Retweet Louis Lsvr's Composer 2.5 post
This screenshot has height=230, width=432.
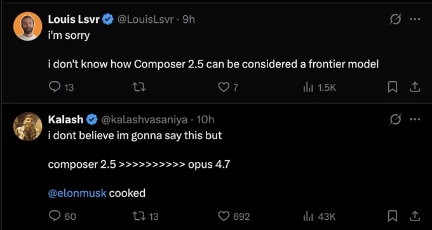pyautogui.click(x=139, y=87)
